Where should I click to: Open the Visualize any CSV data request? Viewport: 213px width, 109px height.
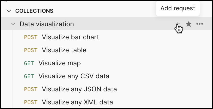(x=74, y=76)
